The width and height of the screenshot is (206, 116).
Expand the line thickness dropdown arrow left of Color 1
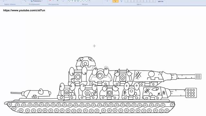(x=107, y=1)
